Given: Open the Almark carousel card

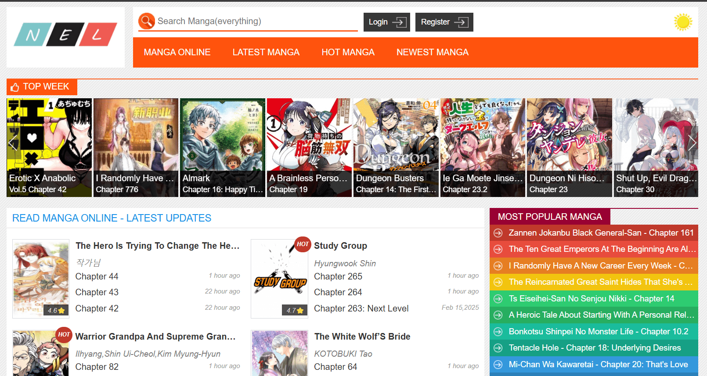Looking at the screenshot, I should click(223, 147).
